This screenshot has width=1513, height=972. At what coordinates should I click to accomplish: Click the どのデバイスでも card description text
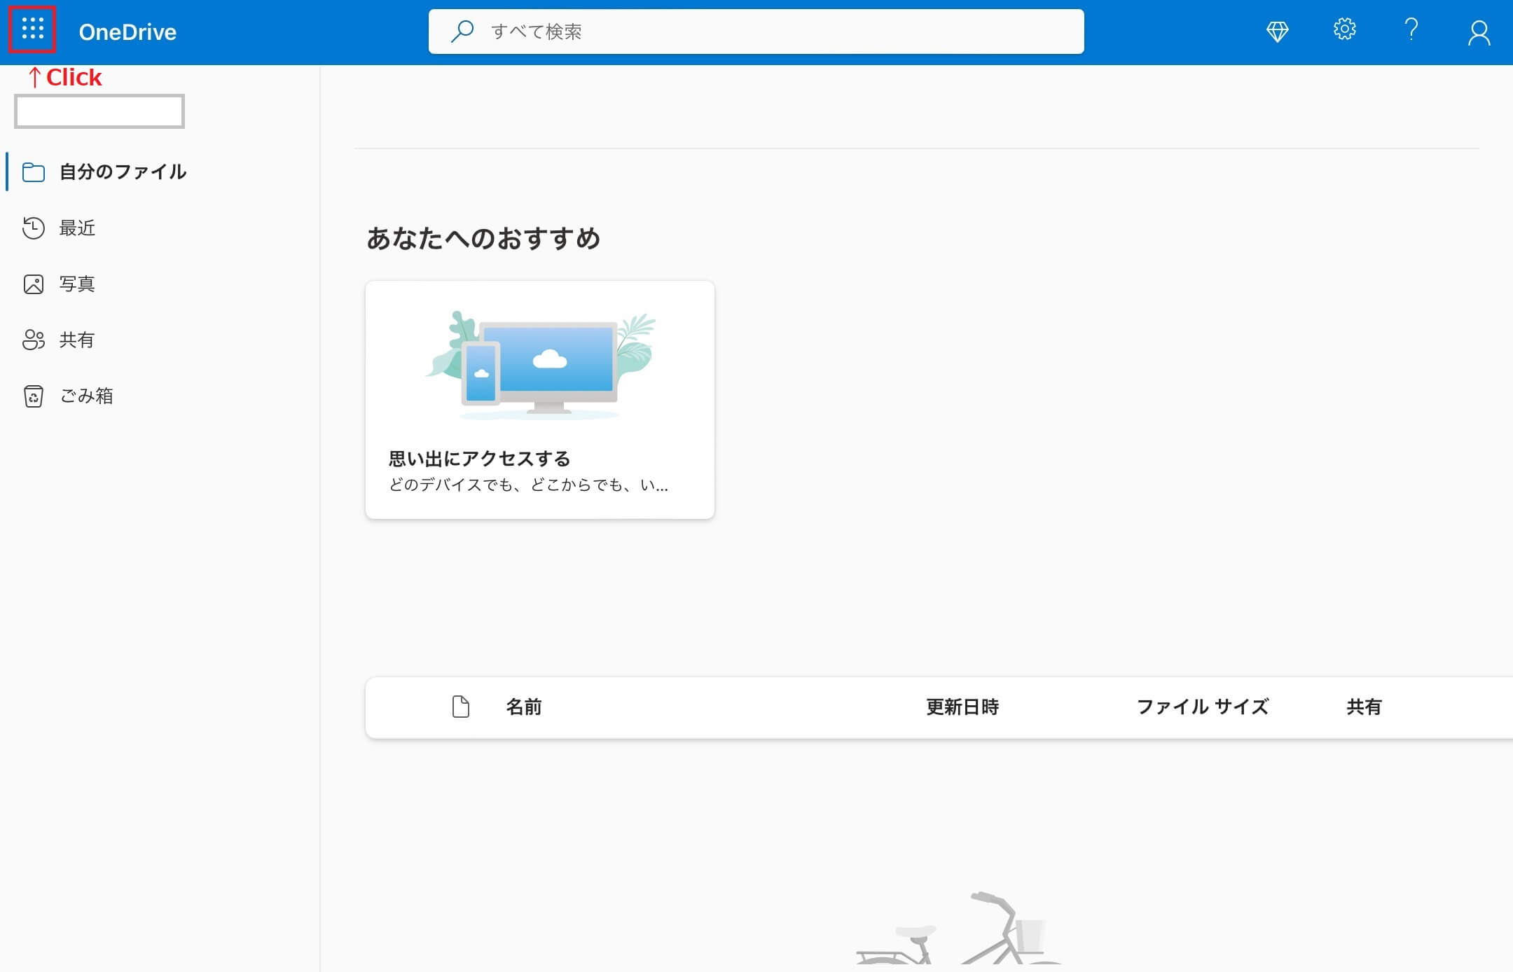tap(528, 485)
